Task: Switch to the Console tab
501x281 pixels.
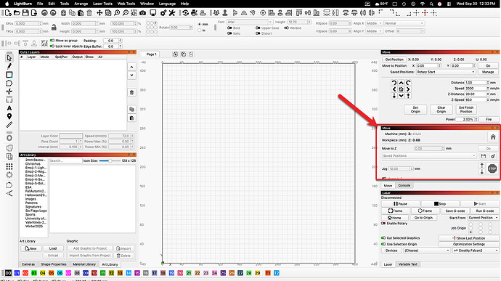Action: tap(404, 185)
